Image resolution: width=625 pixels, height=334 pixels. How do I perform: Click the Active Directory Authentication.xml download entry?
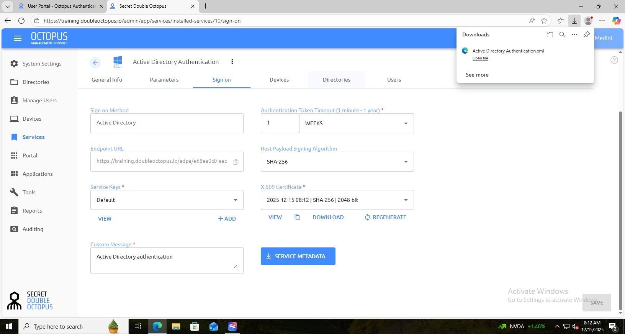click(x=525, y=54)
